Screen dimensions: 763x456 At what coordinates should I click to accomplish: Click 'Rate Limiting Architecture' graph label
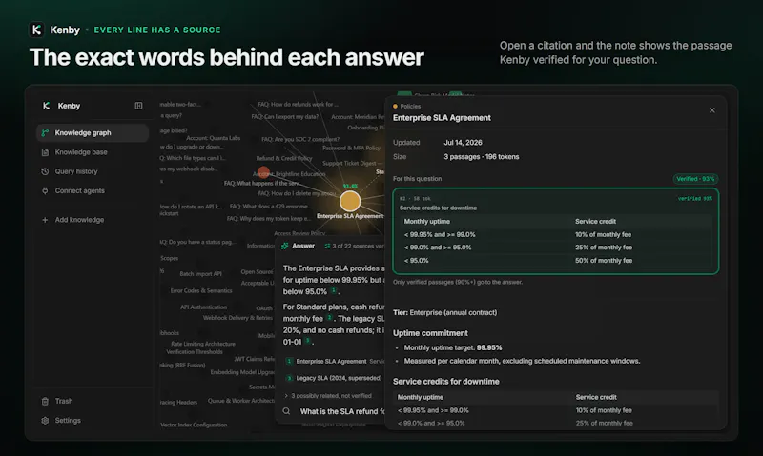coord(203,344)
